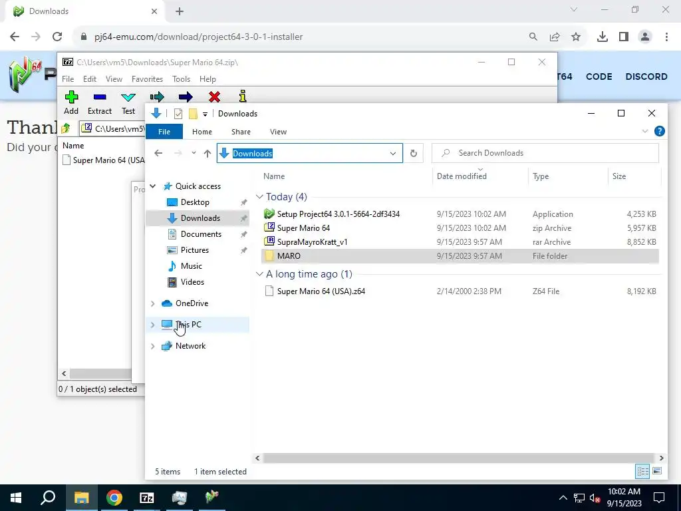
Task: Open the View menu in 7-Zip
Action: 114,79
